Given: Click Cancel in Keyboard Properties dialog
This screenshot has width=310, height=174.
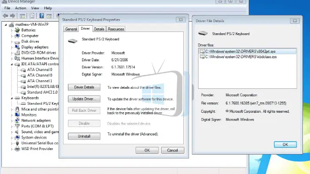Looking at the screenshot, I should [x=172, y=150].
